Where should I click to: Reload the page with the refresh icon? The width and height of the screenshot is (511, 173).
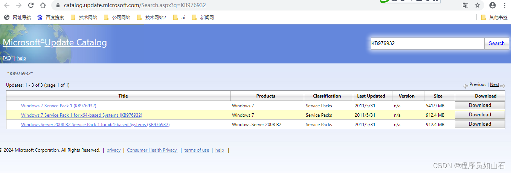pos(31,6)
